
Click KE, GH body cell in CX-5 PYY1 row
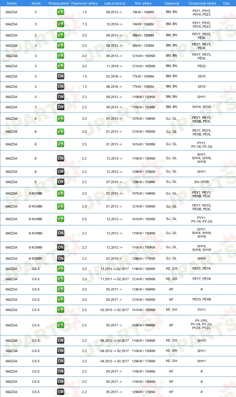171,310
